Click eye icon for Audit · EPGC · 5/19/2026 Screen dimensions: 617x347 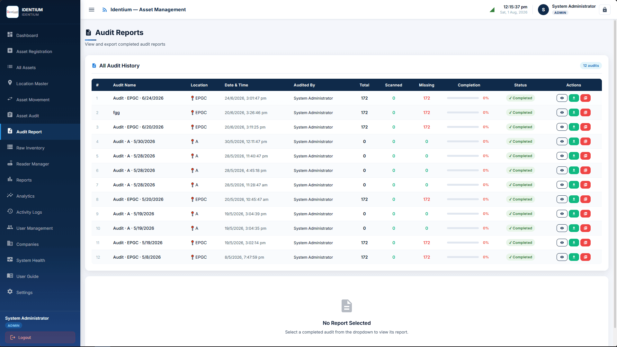[x=562, y=243]
